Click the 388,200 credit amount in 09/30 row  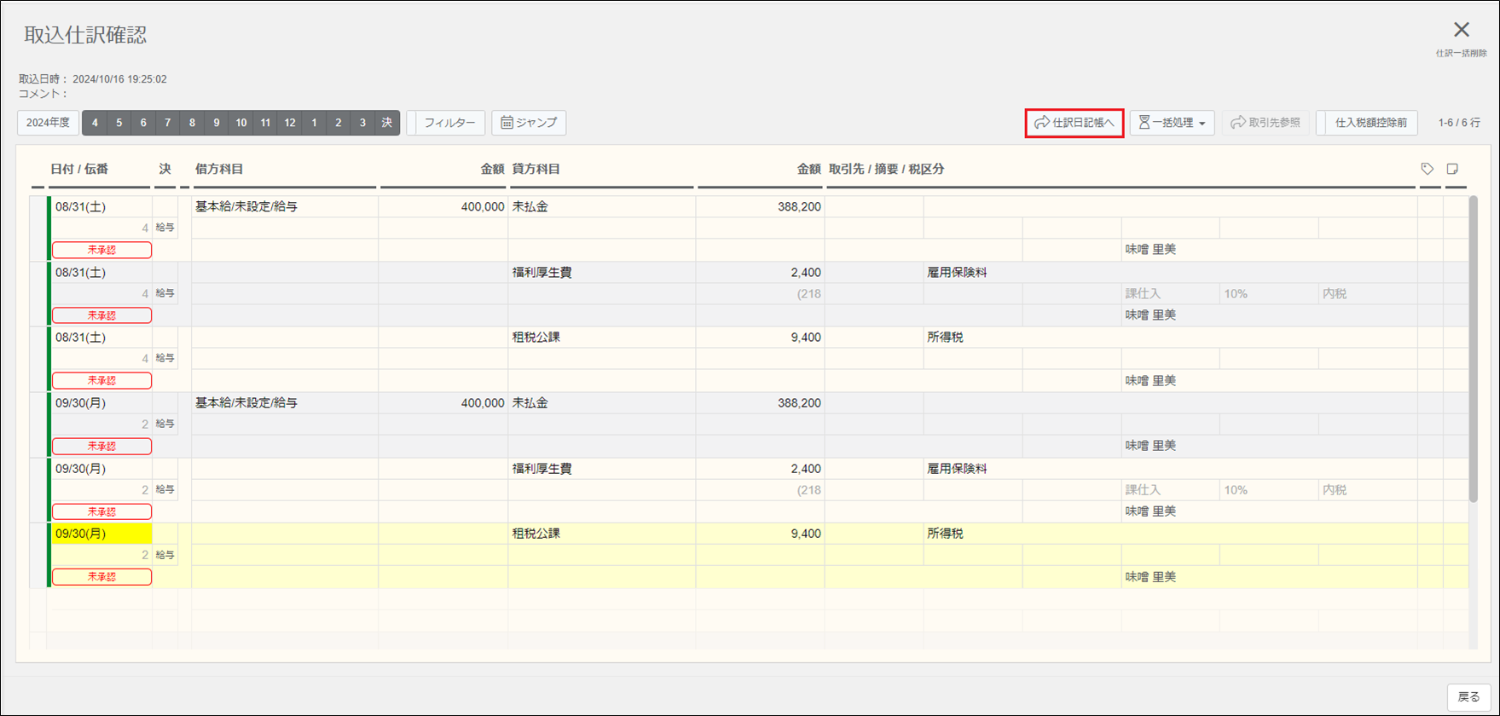pyautogui.click(x=799, y=402)
